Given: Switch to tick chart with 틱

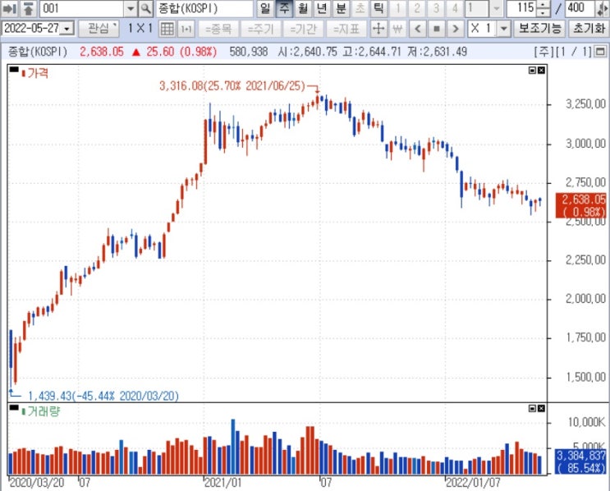Looking at the screenshot, I should [x=378, y=8].
